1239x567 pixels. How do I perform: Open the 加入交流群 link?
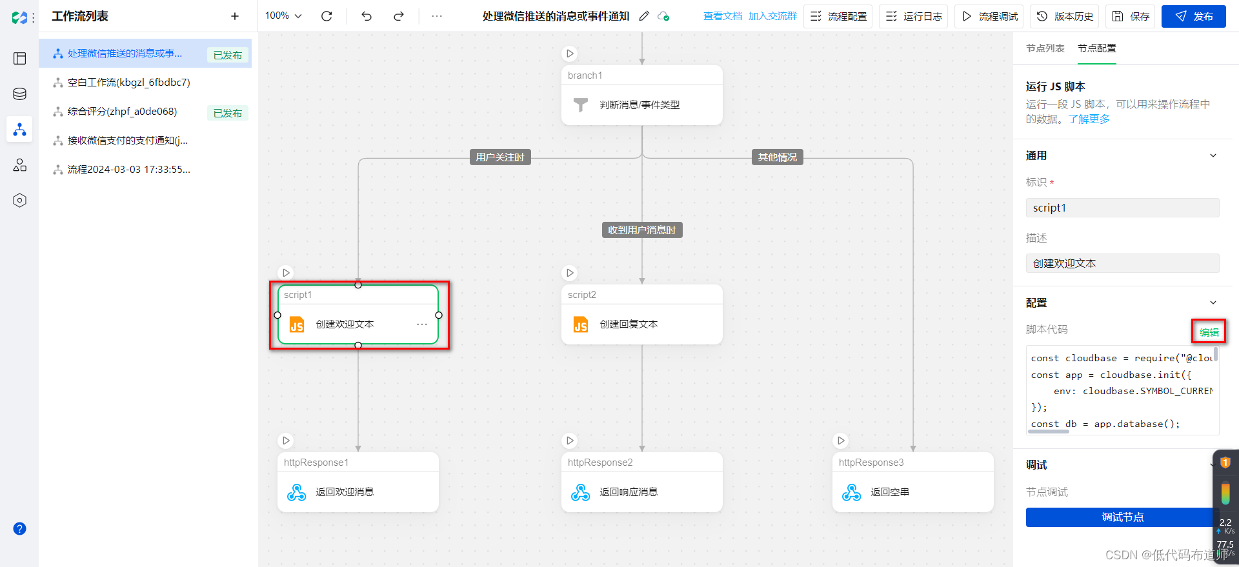773,16
